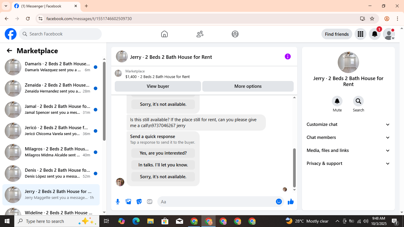
Task: Record a voice clip with microphone icon
Action: 118,202
